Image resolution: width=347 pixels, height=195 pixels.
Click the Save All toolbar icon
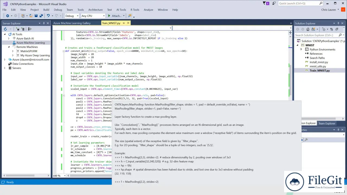(x=41, y=16)
